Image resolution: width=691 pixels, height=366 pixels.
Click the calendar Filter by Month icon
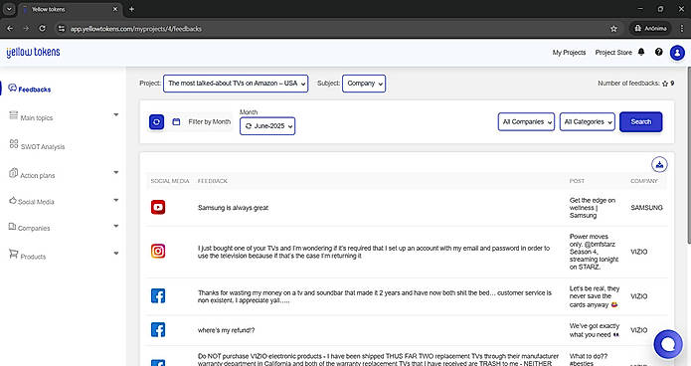(176, 121)
